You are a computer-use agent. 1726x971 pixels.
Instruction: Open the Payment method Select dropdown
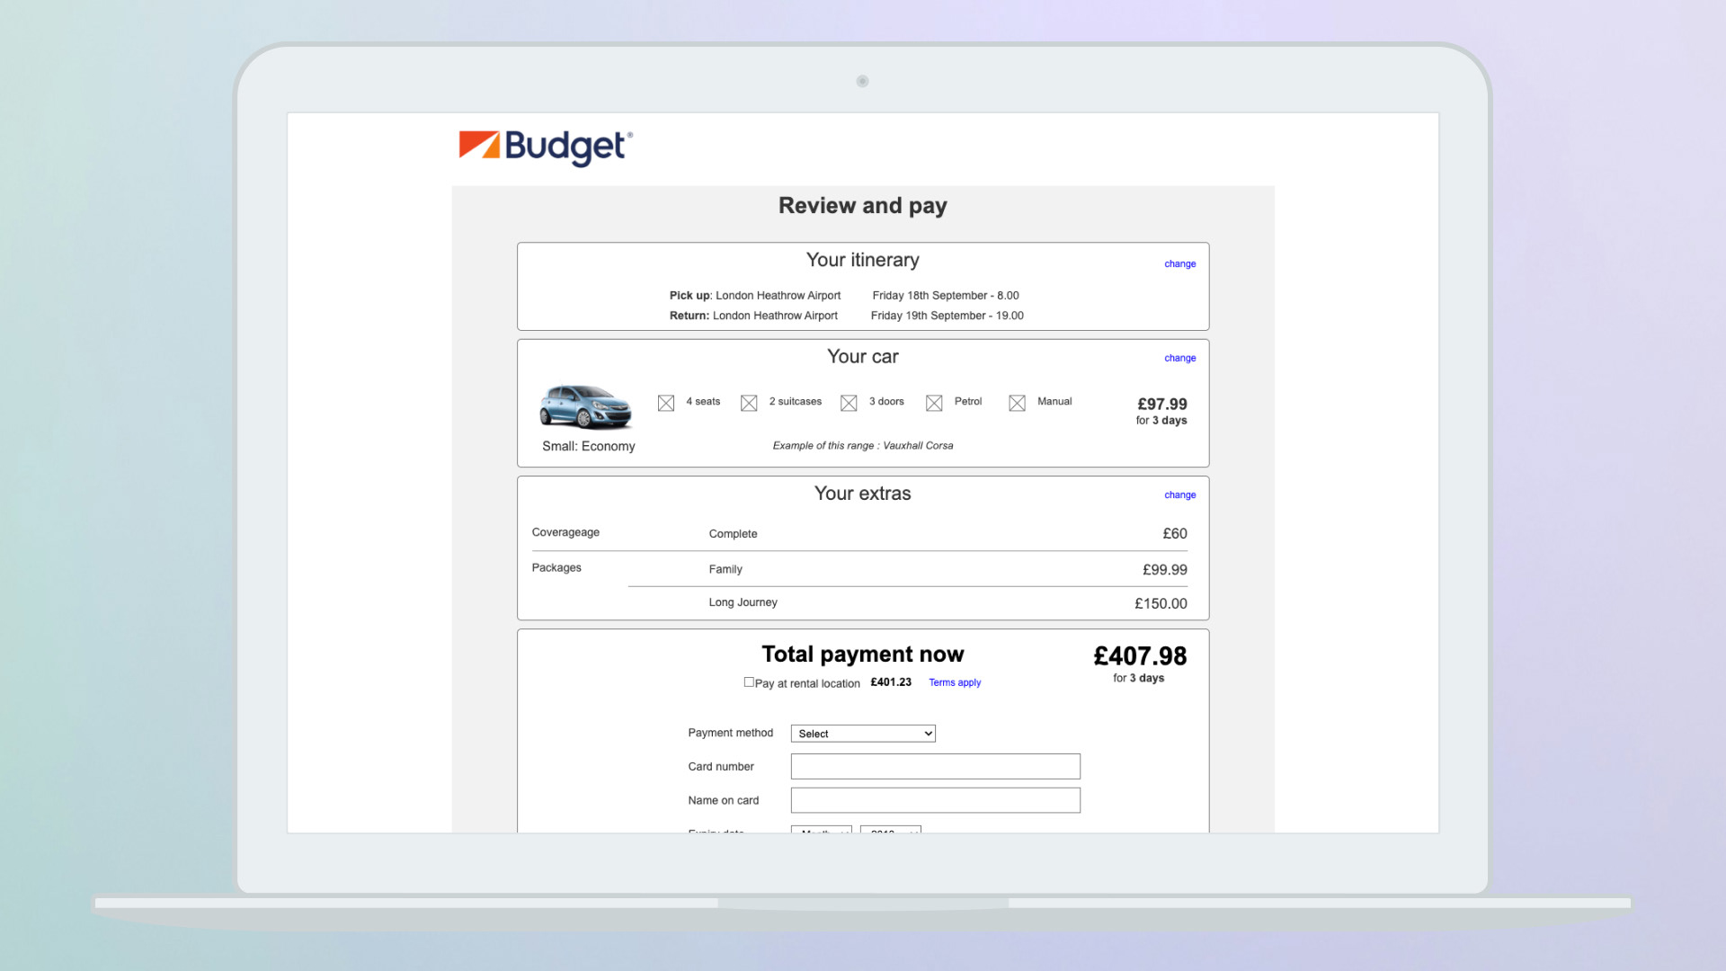point(863,734)
